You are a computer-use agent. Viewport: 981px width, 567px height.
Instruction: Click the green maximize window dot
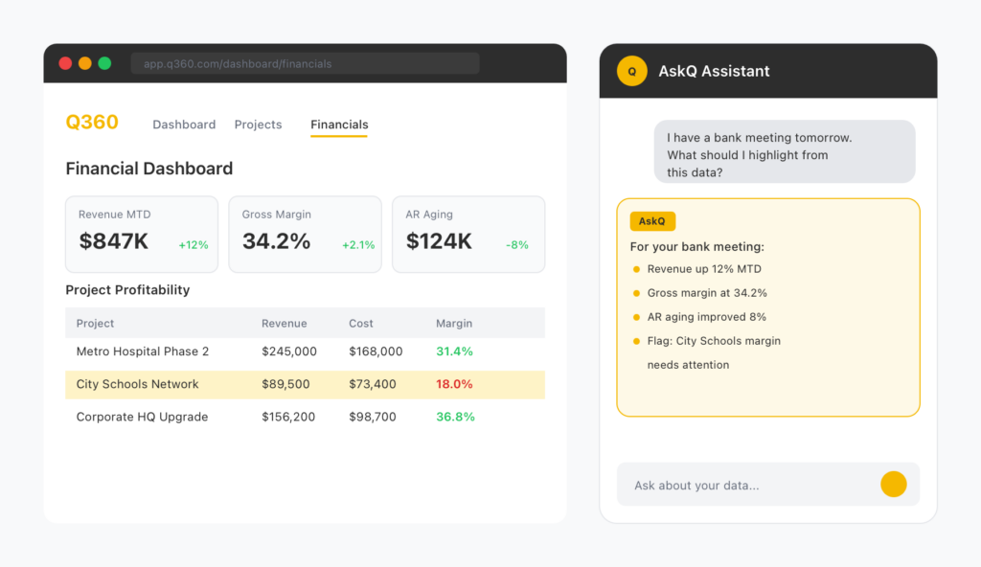pos(104,63)
